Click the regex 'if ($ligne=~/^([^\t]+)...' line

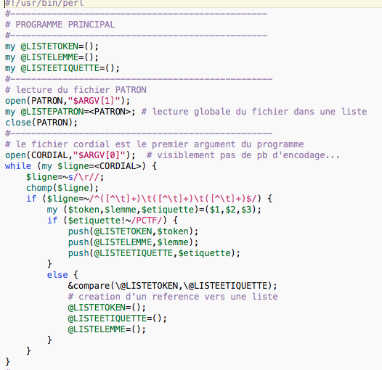(149, 199)
